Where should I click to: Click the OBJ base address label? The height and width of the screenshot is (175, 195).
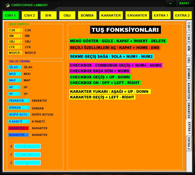(15, 41)
